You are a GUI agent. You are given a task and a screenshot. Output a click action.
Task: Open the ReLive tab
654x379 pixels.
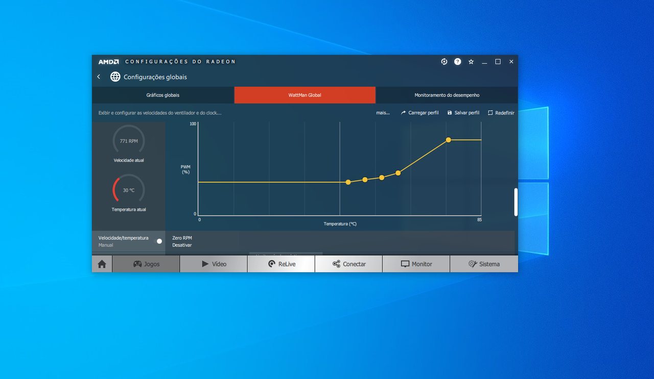click(281, 264)
